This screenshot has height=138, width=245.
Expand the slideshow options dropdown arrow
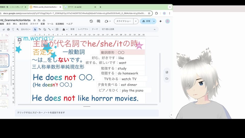click(x=136, y=21)
